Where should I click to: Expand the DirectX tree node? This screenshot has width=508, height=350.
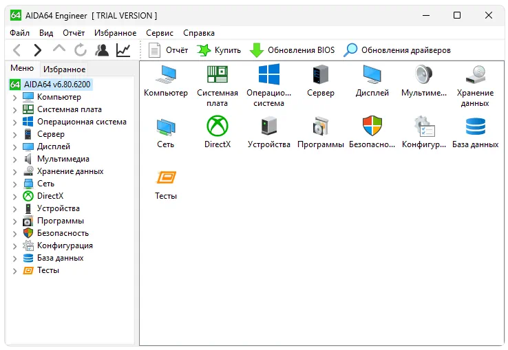click(14, 197)
